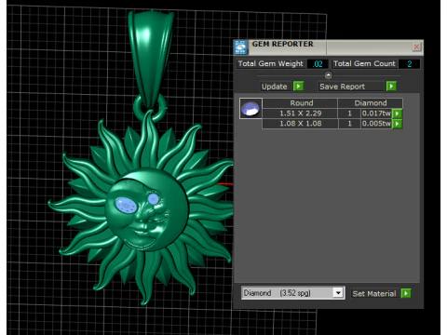Image resolution: width=447 pixels, height=335 pixels.
Task: Click quantity 1 in the 1.51 X 2.29 row
Action: [349, 114]
